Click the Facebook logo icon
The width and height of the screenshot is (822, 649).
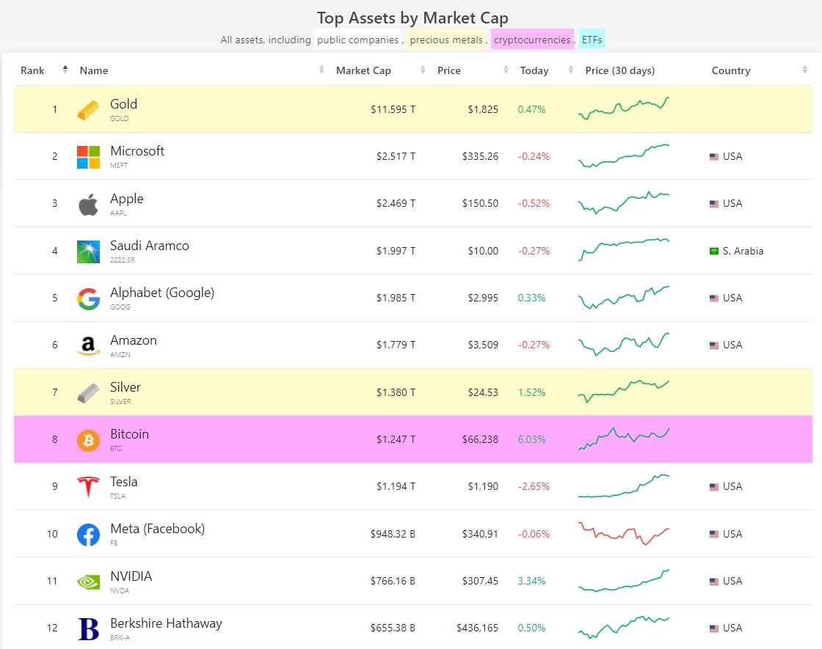[88, 535]
